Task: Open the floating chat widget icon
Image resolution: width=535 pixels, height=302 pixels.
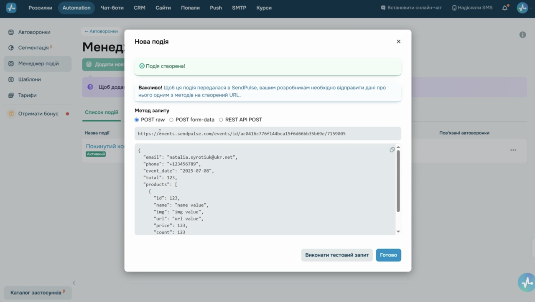Action: pos(526,282)
